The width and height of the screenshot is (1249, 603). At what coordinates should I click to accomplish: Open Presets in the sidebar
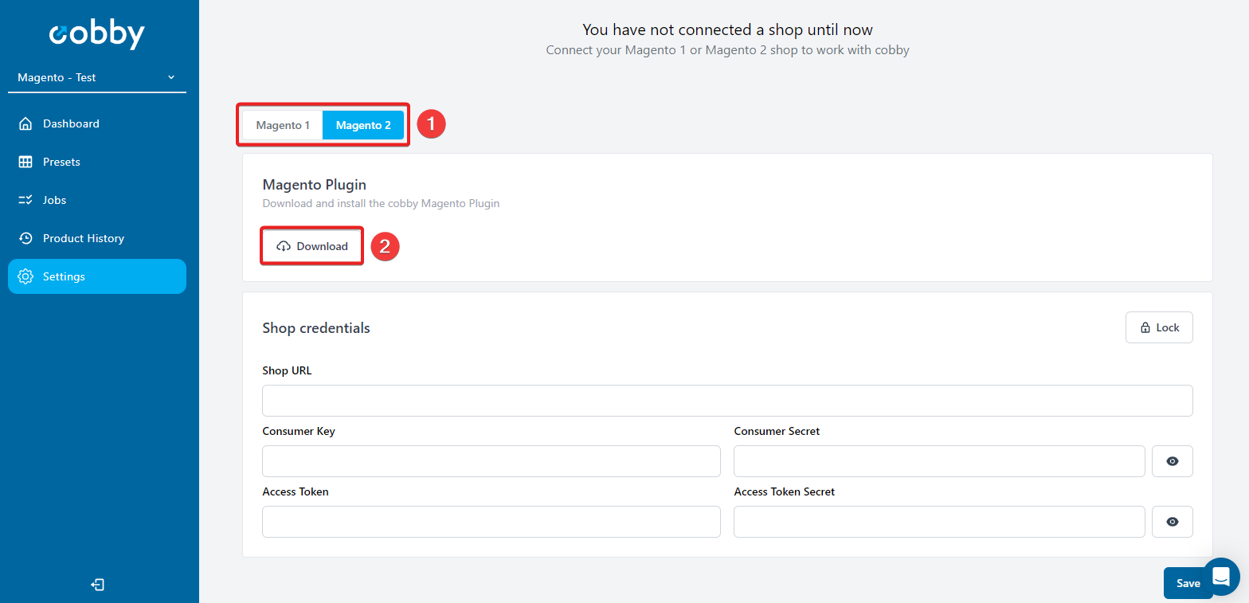pos(97,162)
